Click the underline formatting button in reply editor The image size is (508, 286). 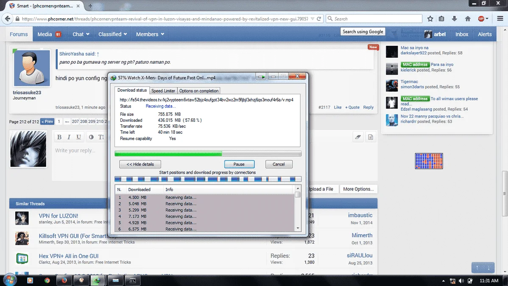click(78, 137)
